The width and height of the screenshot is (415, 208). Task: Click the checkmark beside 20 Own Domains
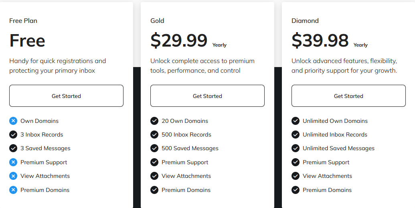pyautogui.click(x=154, y=121)
